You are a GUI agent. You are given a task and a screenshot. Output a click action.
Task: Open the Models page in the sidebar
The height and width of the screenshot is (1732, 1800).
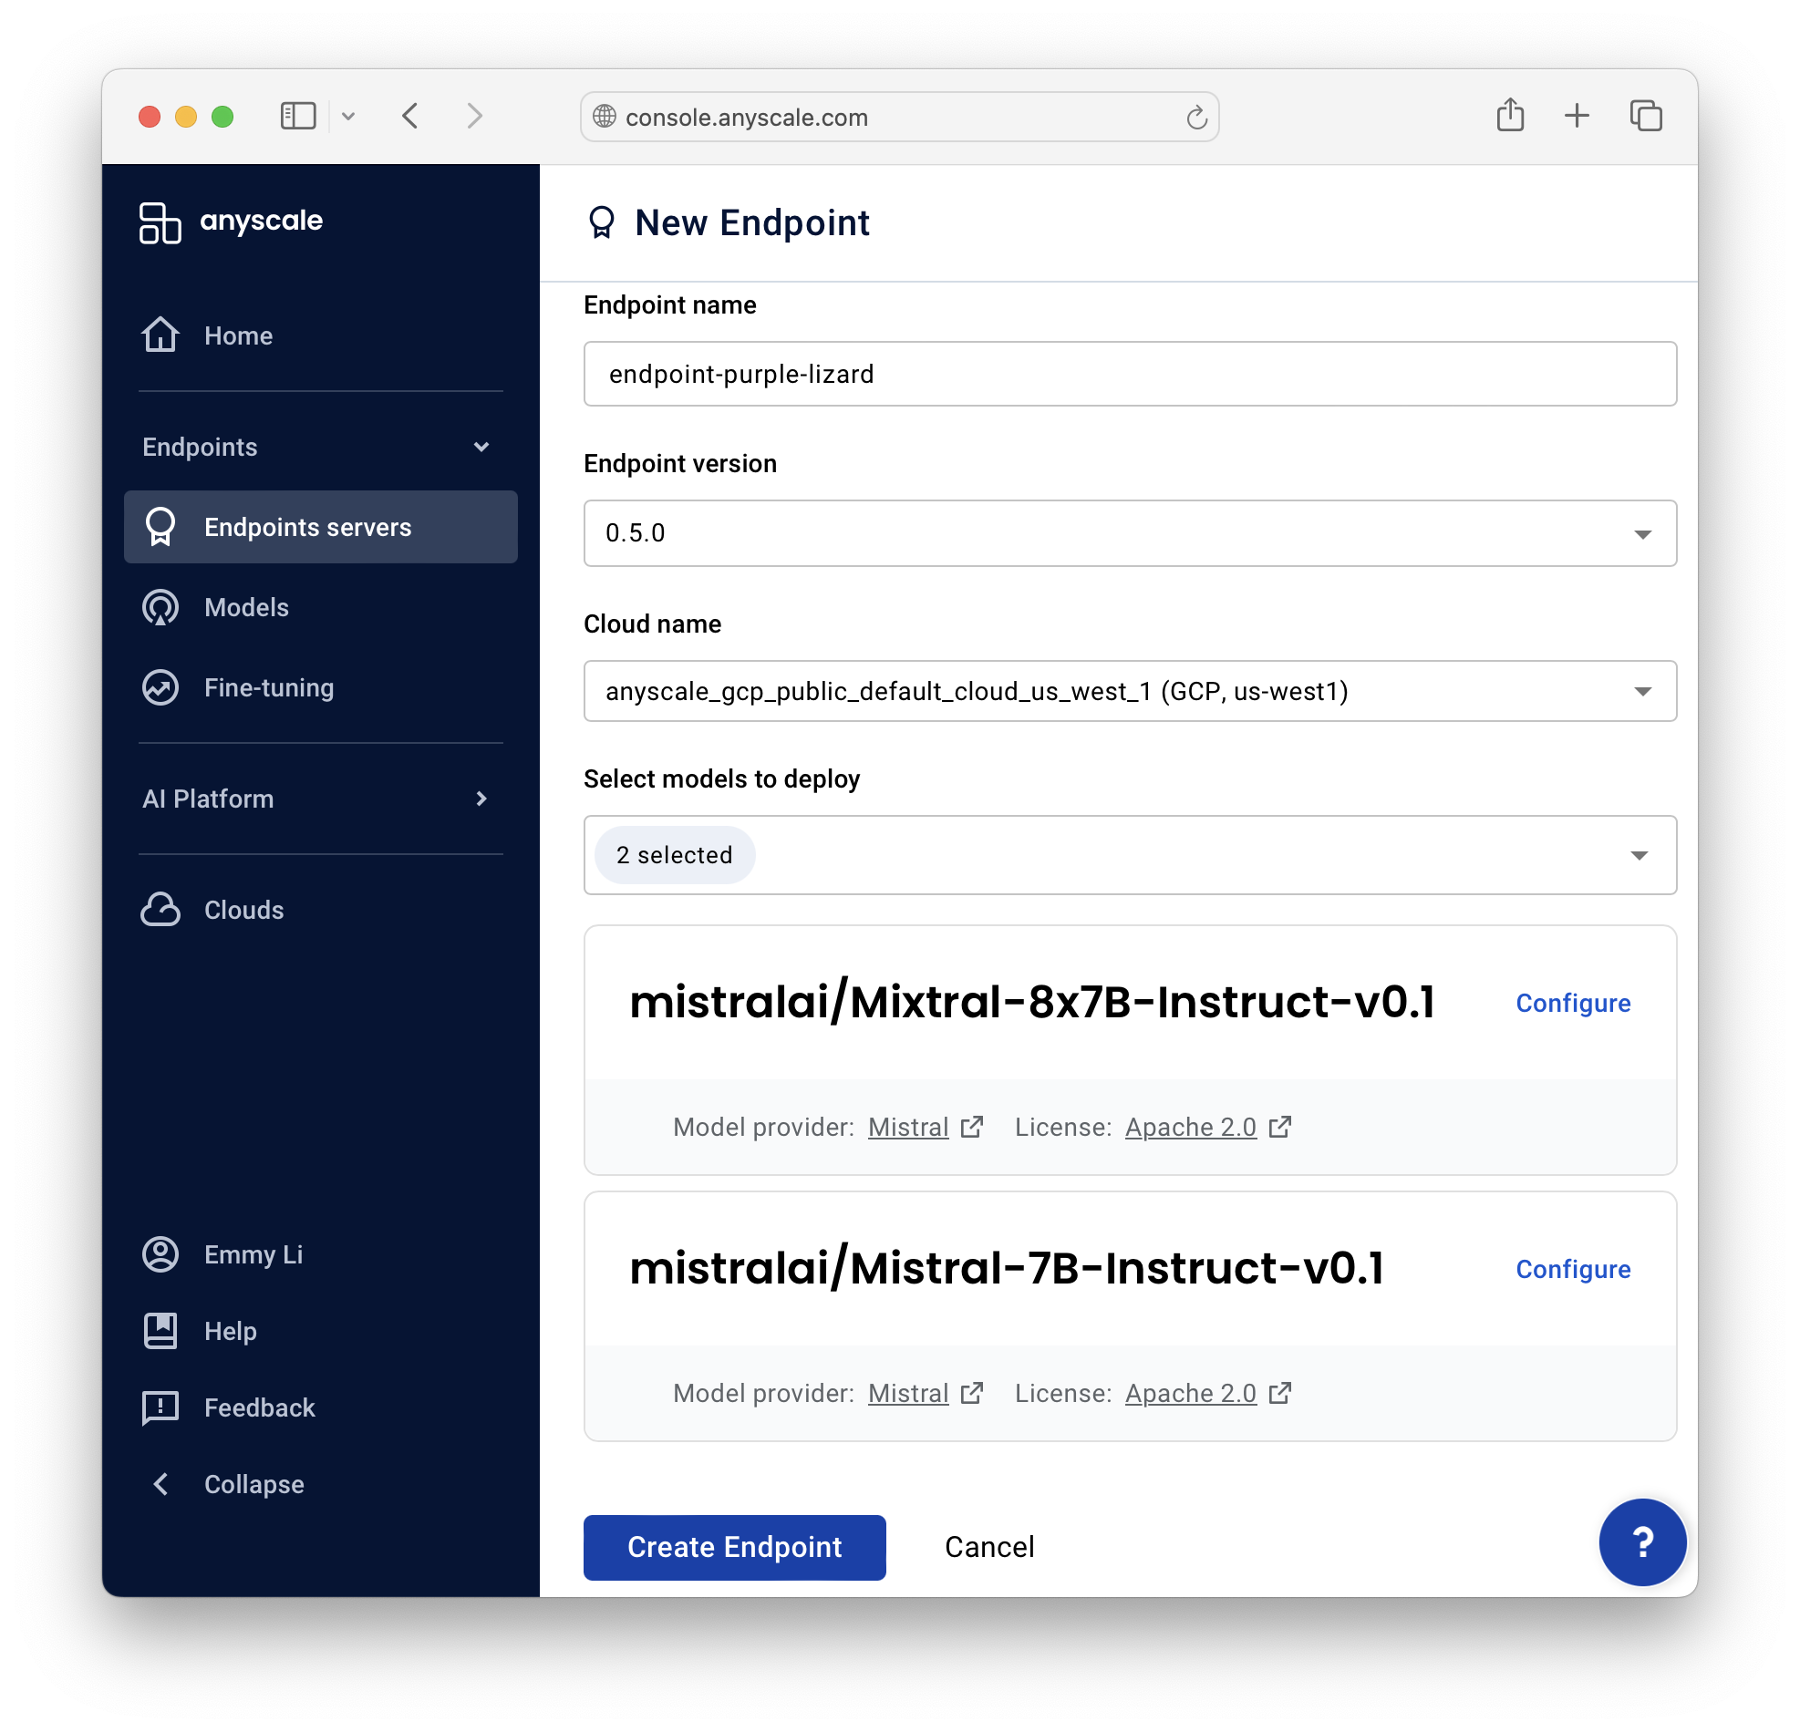[320, 608]
